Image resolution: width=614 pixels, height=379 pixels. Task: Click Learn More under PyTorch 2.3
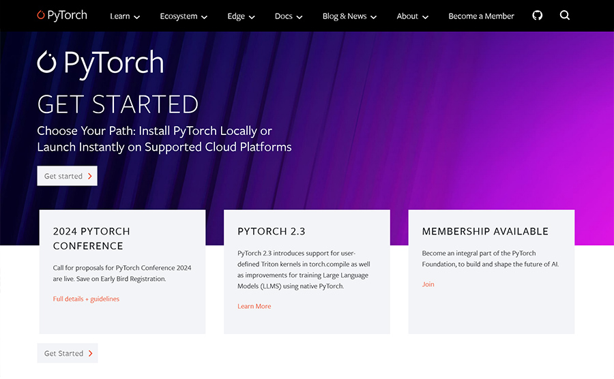click(254, 306)
